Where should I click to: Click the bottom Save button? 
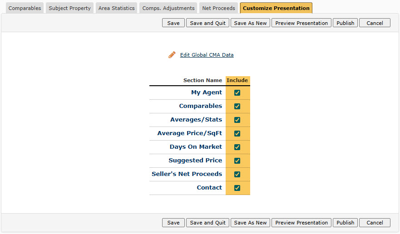point(173,223)
